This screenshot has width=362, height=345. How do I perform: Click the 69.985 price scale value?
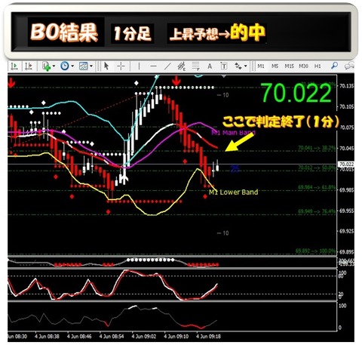pos(347,190)
